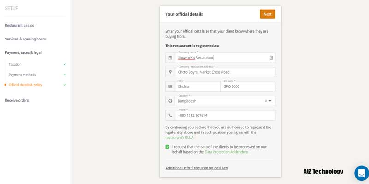Open Payment, taxes & legal section
The height and width of the screenshot is (184, 369).
point(23,52)
